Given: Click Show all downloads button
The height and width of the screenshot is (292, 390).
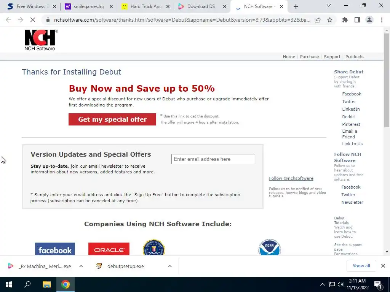Looking at the screenshot, I should point(361,266).
